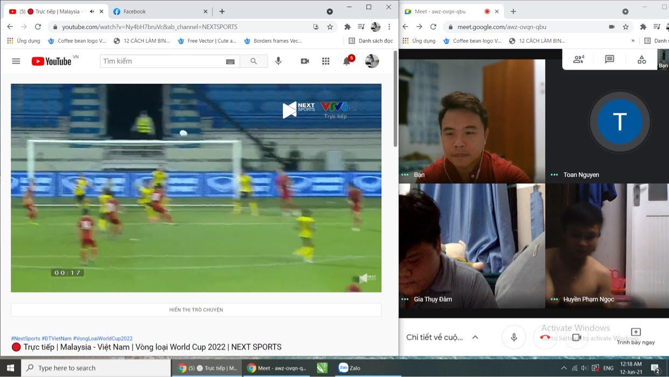Open the on-screen keyboard in YouTube search
The image size is (669, 377).
coord(231,61)
